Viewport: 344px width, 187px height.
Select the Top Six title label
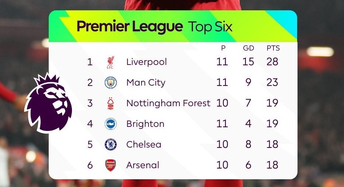coord(210,27)
